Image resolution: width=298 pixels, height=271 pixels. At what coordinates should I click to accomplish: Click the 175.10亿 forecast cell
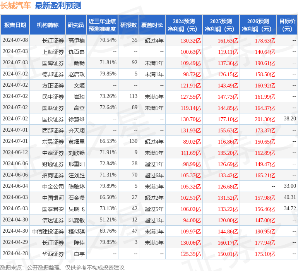click(265, 254)
